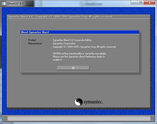Image resolution: width=157 pixels, height=124 pixels.
Task: Select 'Symantec Ghost 8.0 Corporate Edition' text
Action: point(72,40)
